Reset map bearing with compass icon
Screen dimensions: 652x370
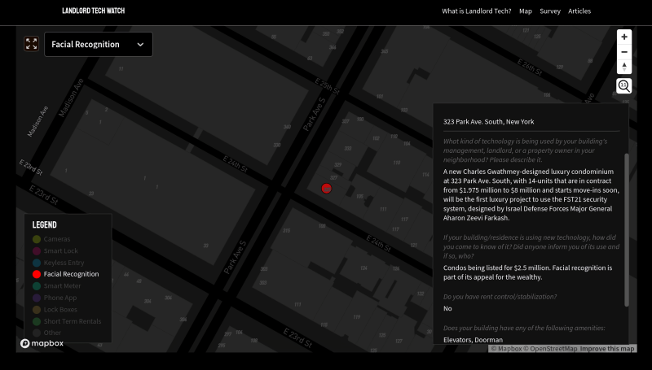(624, 67)
